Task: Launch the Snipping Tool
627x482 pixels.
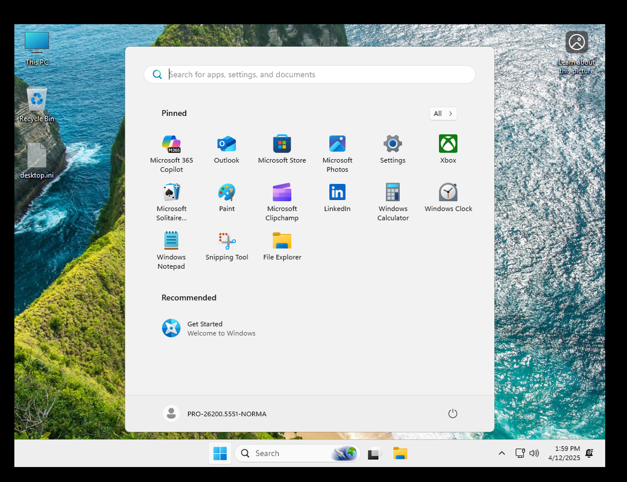Action: [227, 246]
